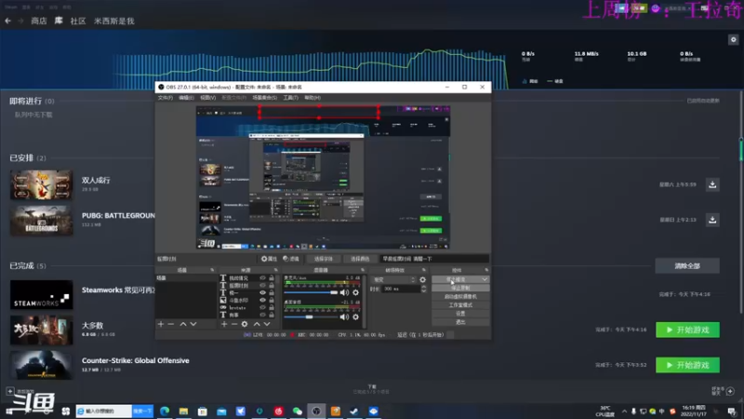Mute the desktop audio speaker icon

coord(344,317)
